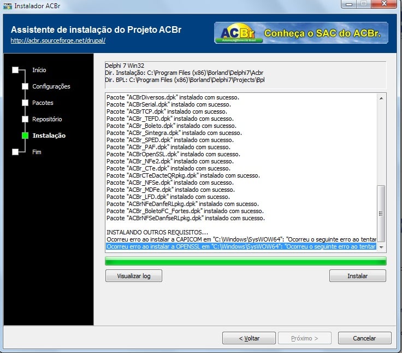Select the highlighted OPENSSL error line
402x353 pixels.
pyautogui.click(x=241, y=246)
